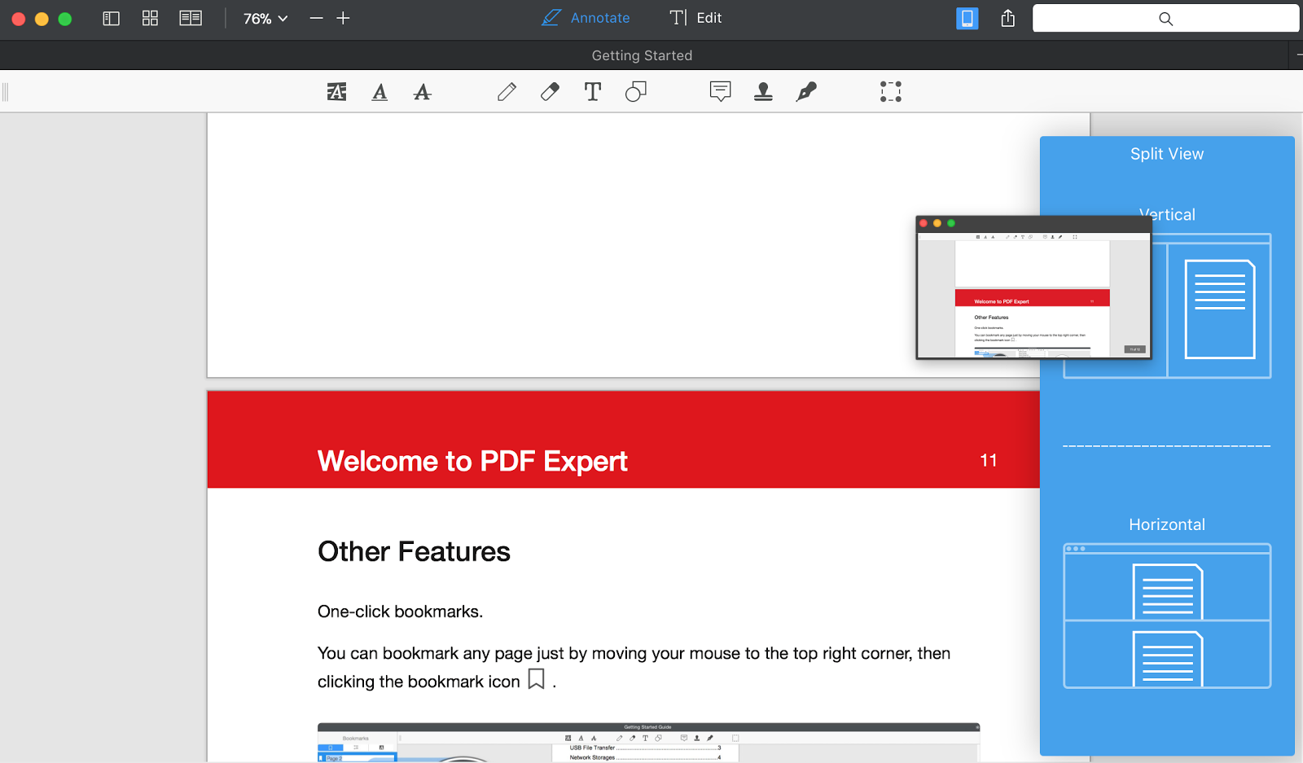Choose the Horizontal split view layout
This screenshot has height=763, width=1303.
(x=1167, y=616)
